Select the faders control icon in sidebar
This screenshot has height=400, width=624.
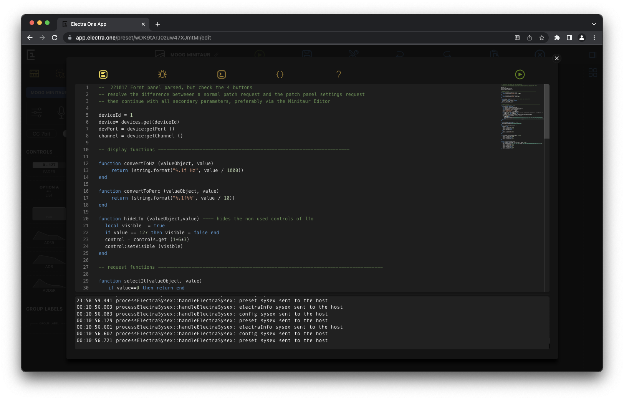pos(37,112)
